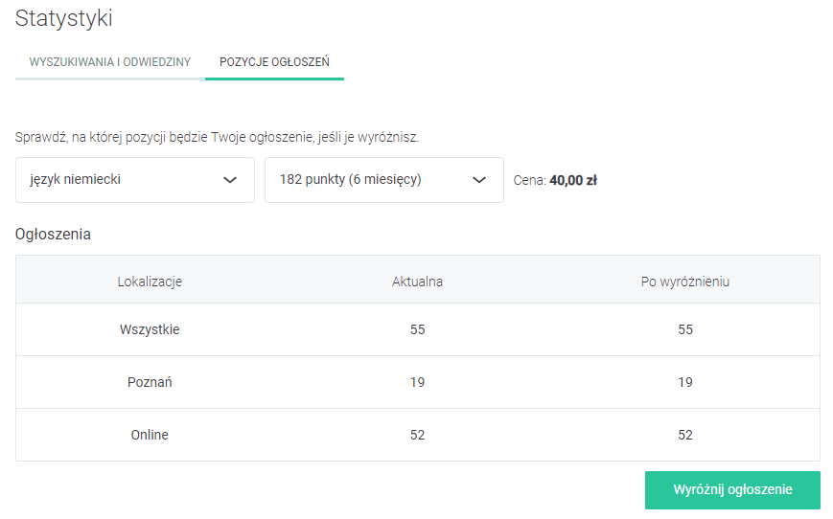This screenshot has width=833, height=519.
Task: Switch to Wyszukiwania i odwiedziny tab
Action: [x=110, y=62]
